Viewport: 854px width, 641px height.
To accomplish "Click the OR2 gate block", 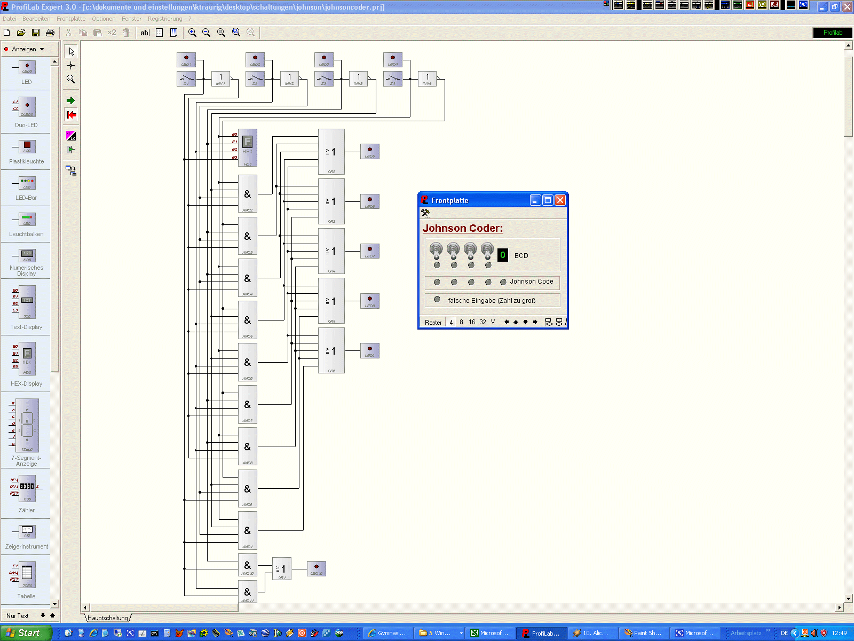I will (331, 152).
